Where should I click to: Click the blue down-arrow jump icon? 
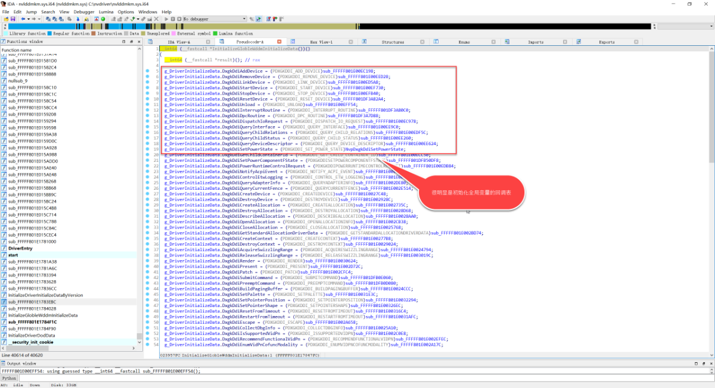78,19
